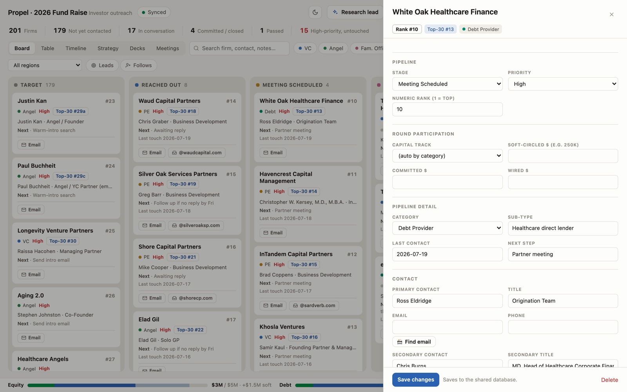Click the Wired $ field

tap(563, 182)
